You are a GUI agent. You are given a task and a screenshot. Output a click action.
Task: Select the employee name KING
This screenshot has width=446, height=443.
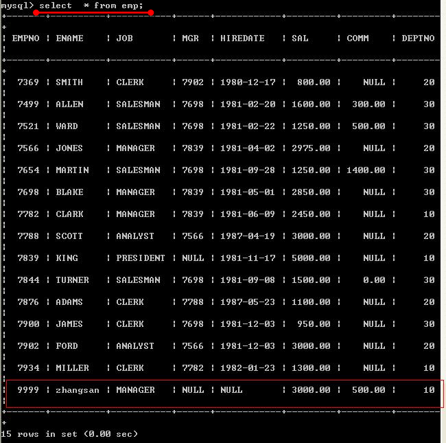pos(67,258)
